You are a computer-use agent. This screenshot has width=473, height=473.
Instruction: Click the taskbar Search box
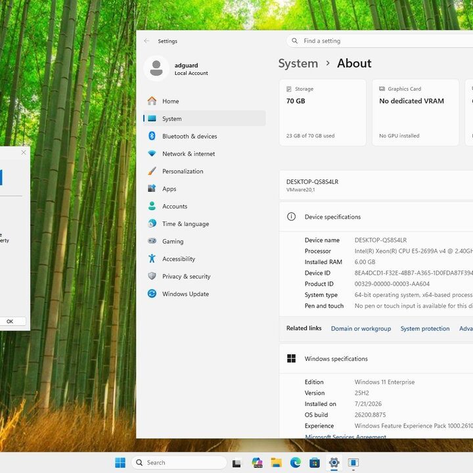coord(179,462)
